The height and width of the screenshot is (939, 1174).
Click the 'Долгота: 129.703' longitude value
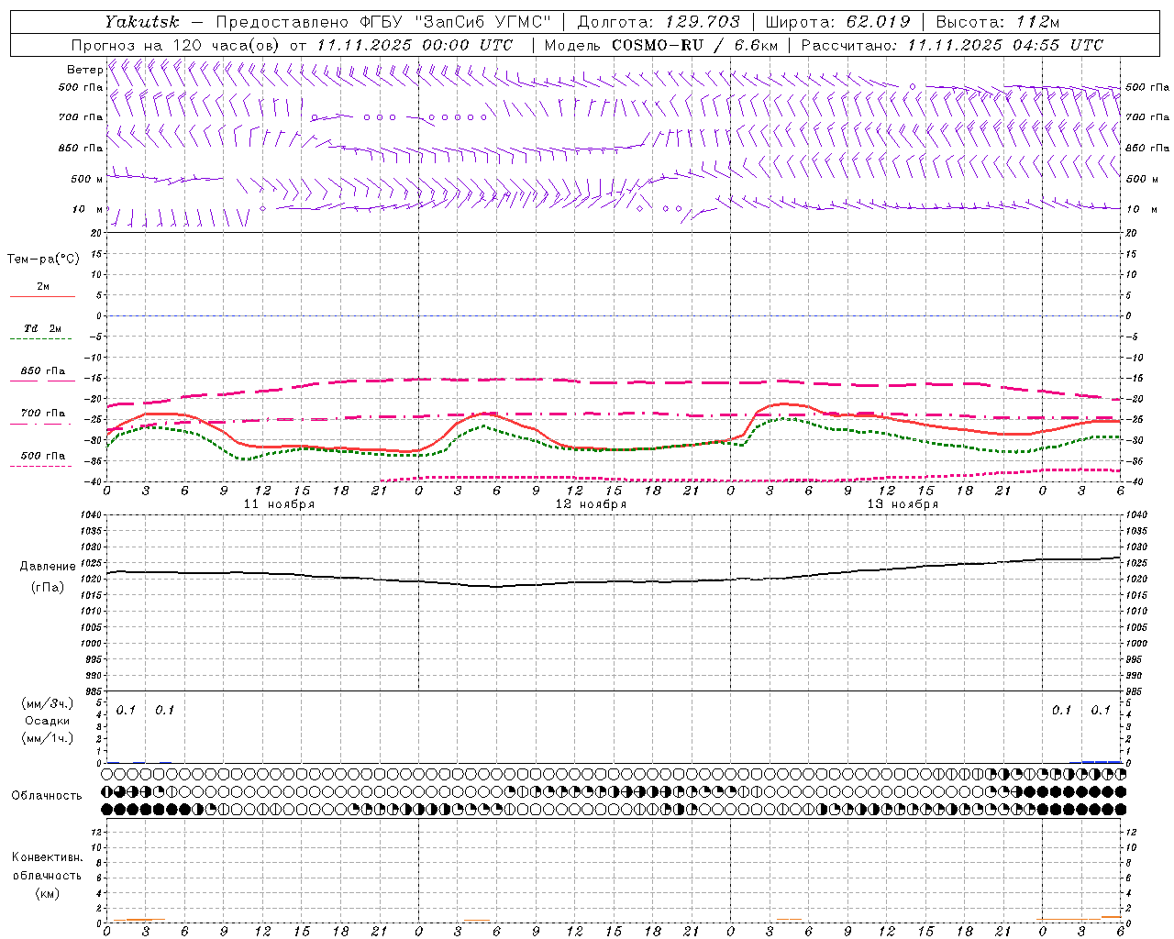click(x=658, y=22)
